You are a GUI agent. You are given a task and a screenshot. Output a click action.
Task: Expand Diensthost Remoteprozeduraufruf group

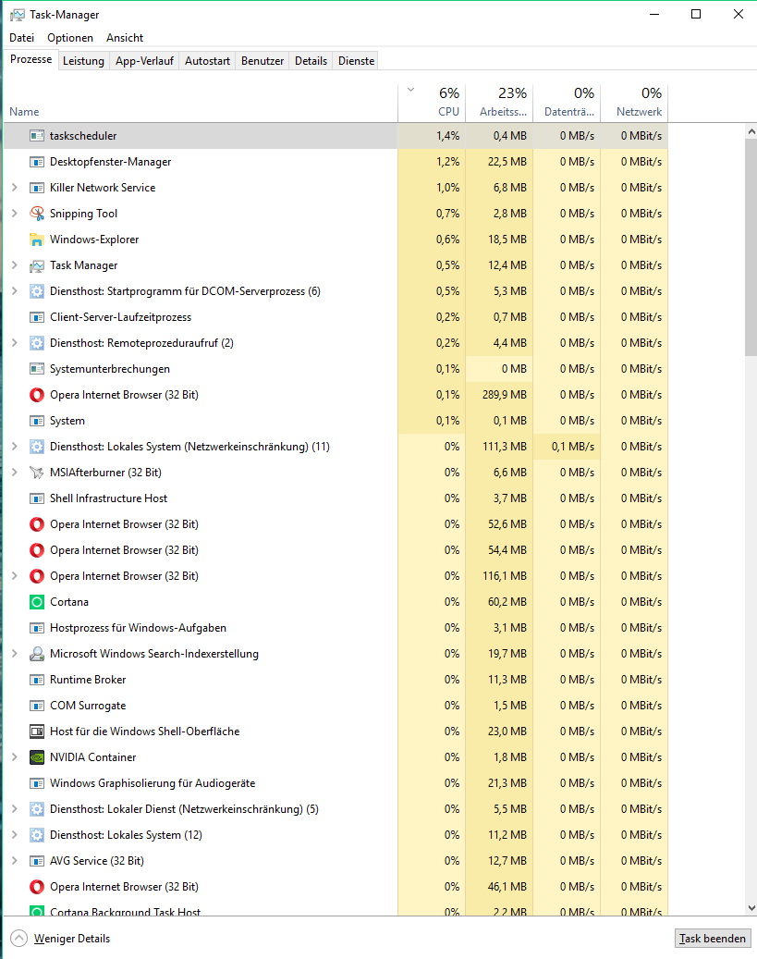point(15,343)
